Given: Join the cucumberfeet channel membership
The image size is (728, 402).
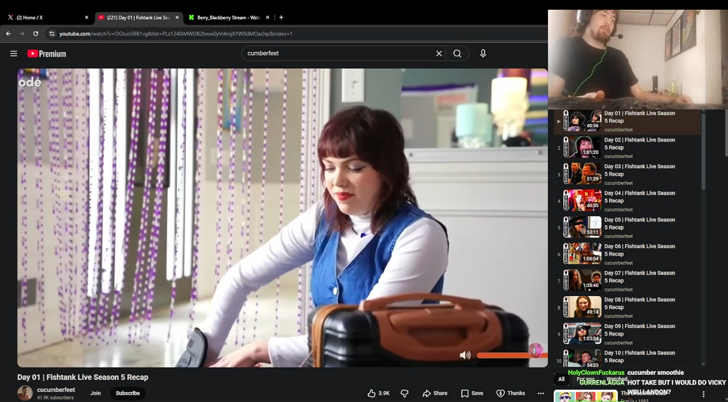Looking at the screenshot, I should [96, 393].
